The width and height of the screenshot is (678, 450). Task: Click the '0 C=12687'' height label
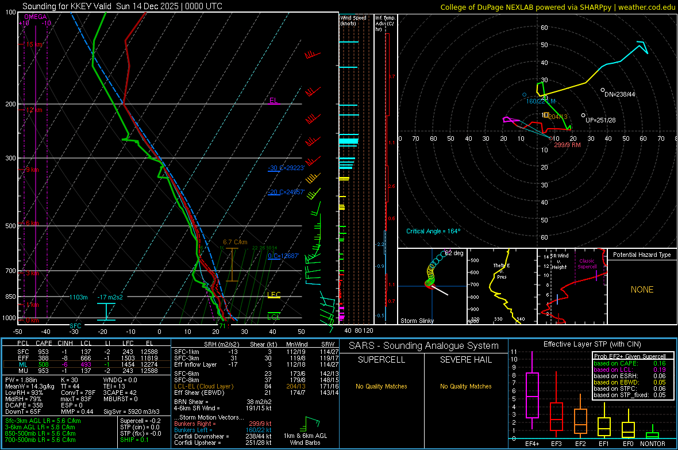pyautogui.click(x=283, y=256)
